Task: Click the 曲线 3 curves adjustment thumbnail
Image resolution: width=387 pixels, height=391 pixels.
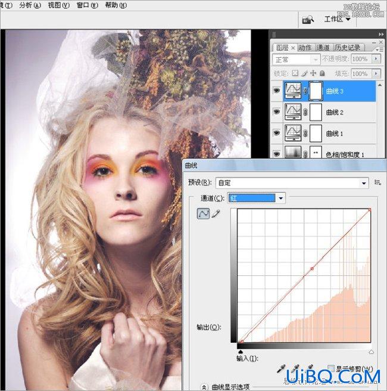Action: tap(293, 91)
